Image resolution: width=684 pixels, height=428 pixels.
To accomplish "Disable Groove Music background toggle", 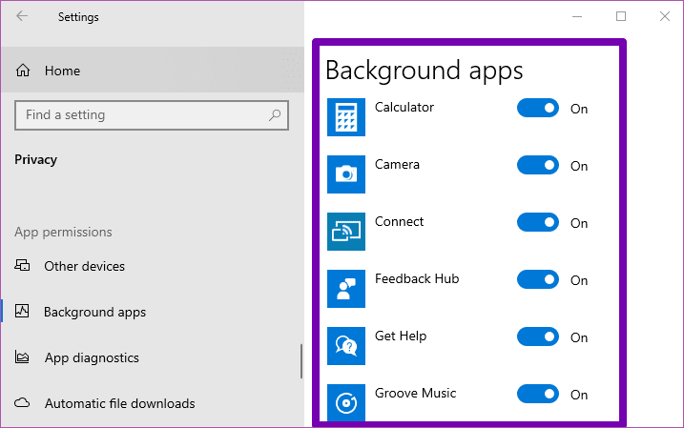I will 538,394.
